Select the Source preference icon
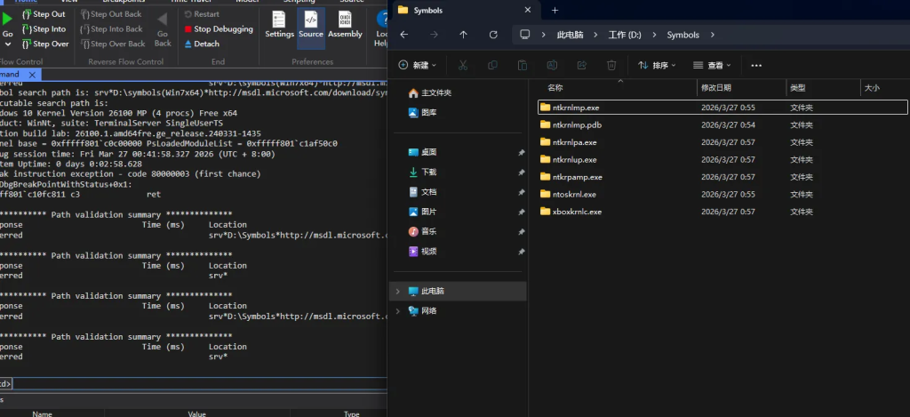This screenshot has height=417, width=910. 311,26
